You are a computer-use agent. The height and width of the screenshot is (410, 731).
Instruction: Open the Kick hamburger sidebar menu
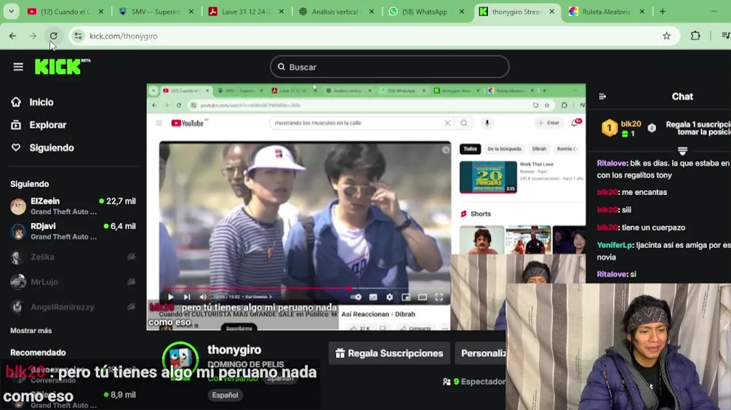pos(18,67)
